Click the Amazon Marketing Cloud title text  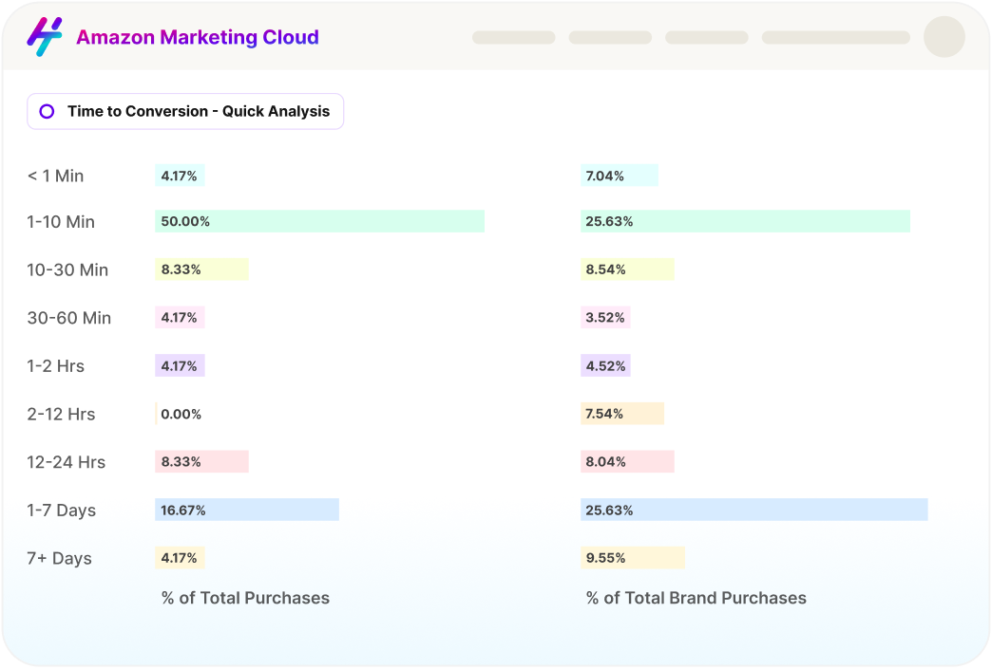[198, 36]
